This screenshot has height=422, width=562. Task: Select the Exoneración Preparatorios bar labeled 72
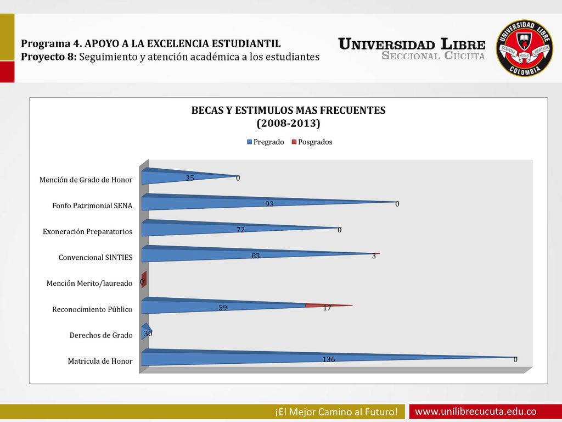(x=240, y=227)
